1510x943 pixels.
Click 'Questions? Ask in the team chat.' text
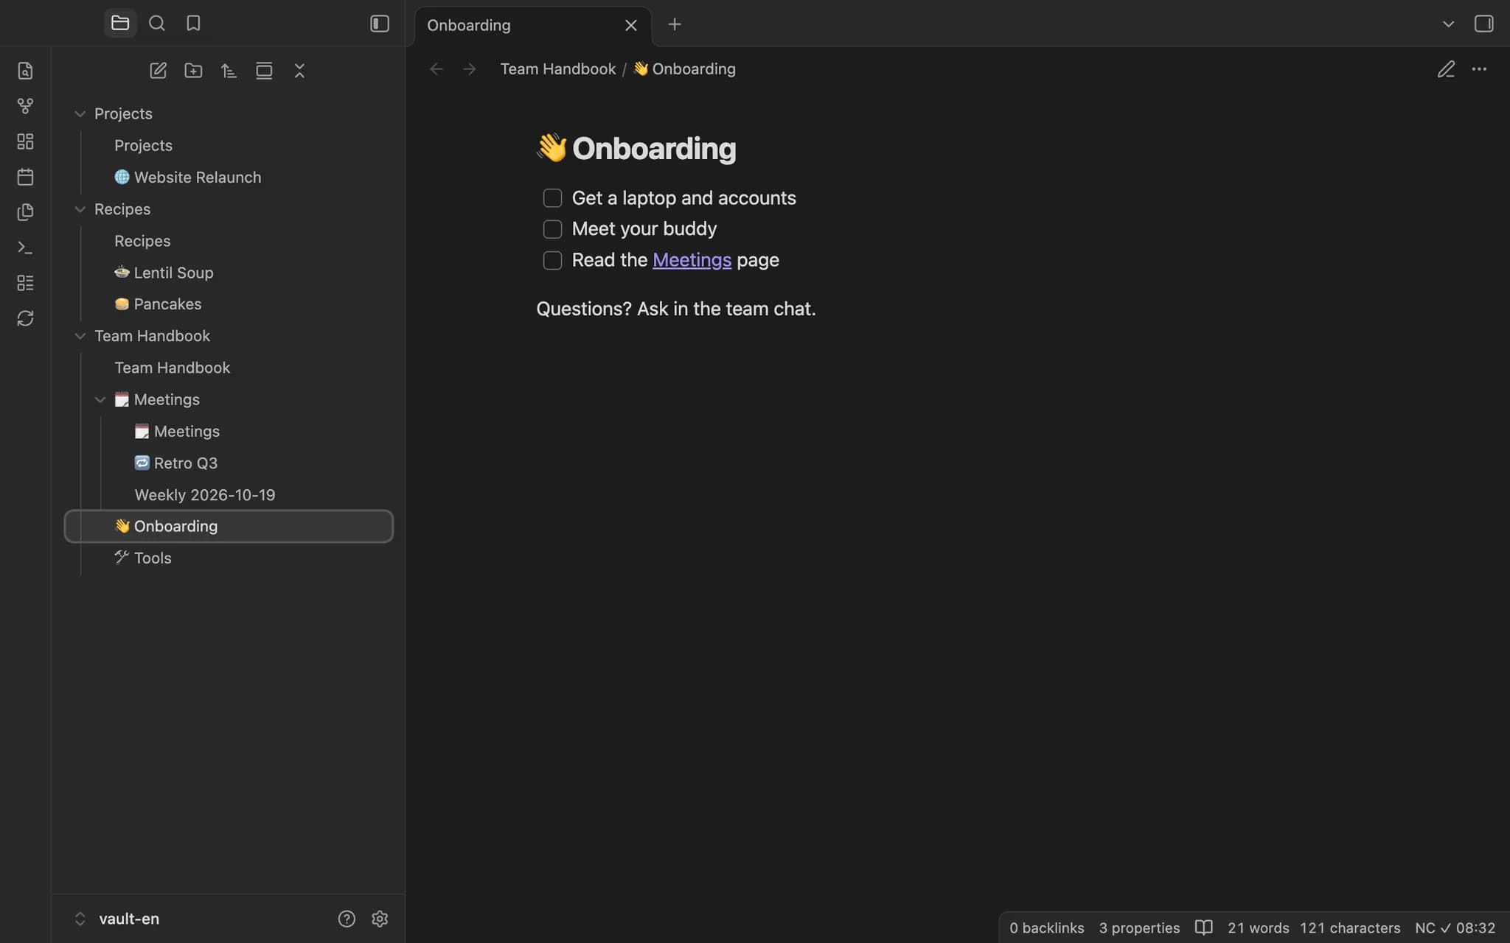point(676,309)
